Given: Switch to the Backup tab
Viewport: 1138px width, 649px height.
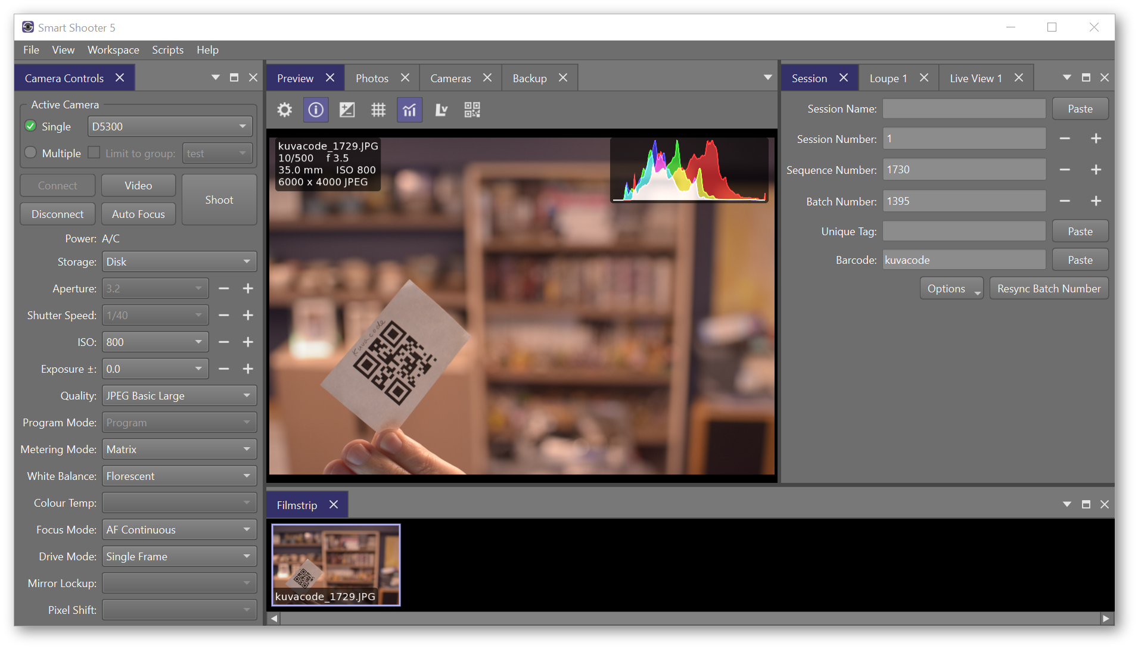Looking at the screenshot, I should pyautogui.click(x=529, y=77).
